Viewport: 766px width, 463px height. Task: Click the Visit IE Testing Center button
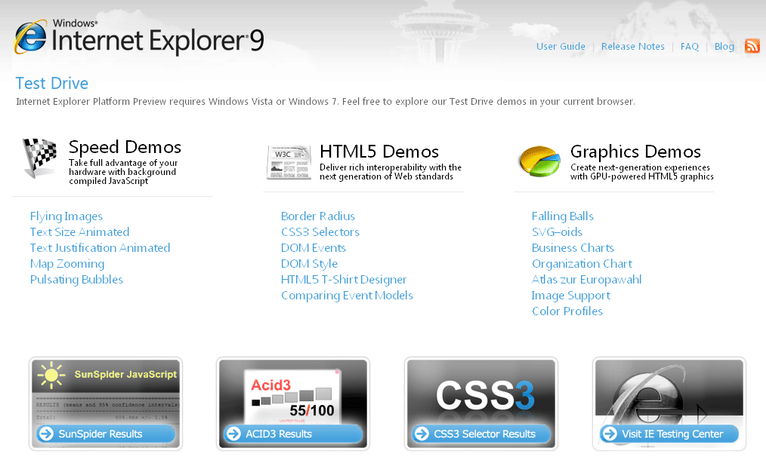(x=669, y=434)
